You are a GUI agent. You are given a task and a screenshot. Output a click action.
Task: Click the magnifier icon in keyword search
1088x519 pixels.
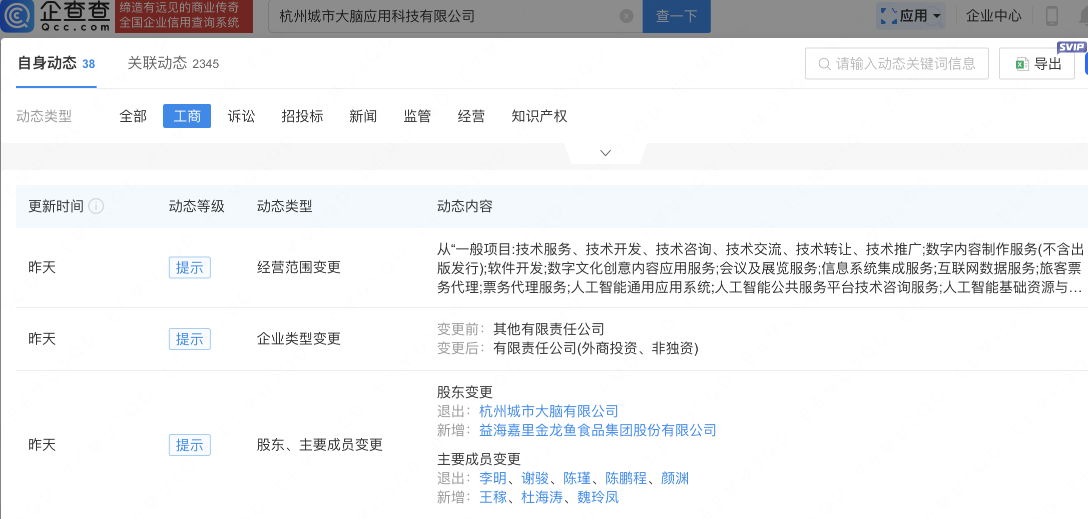(x=824, y=64)
